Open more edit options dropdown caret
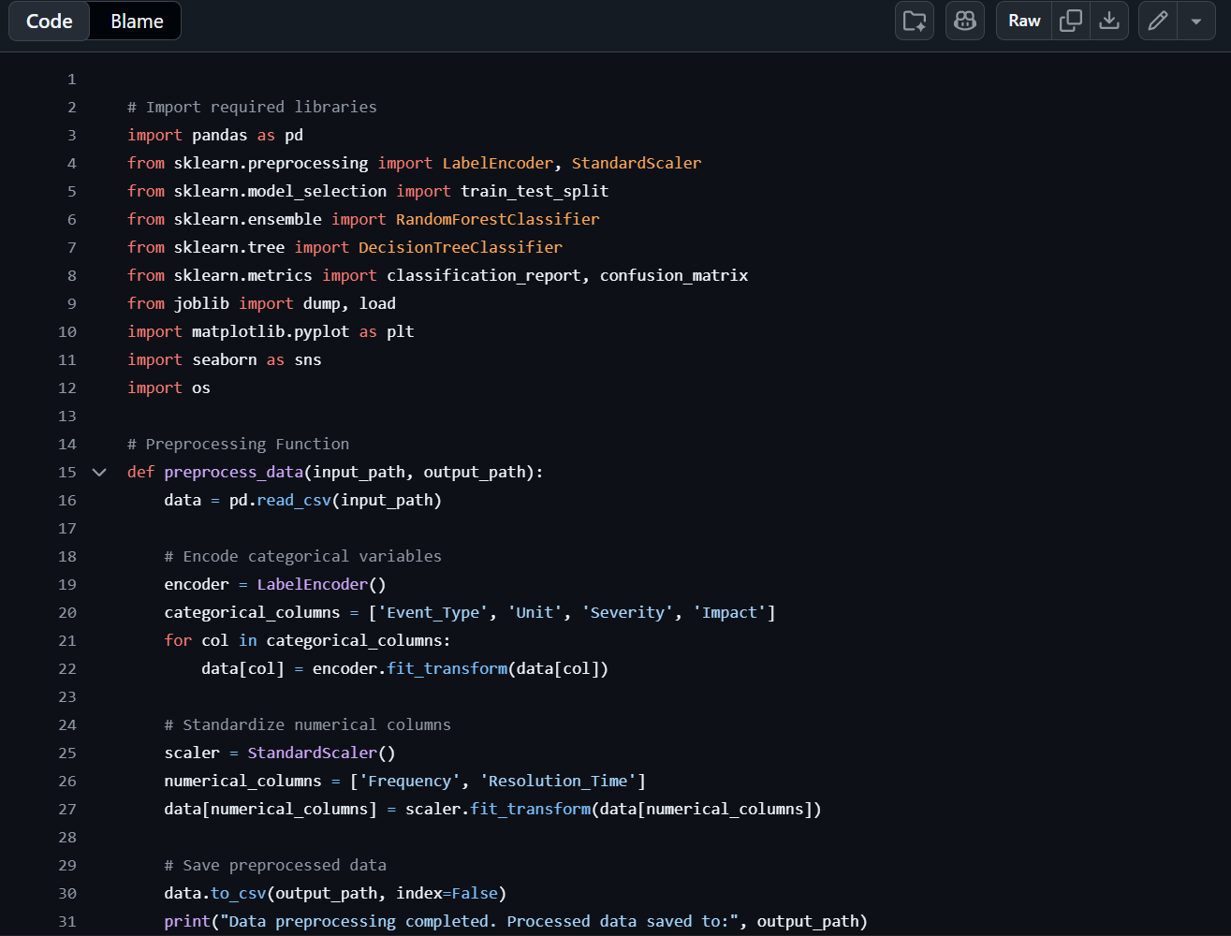Image resolution: width=1231 pixels, height=936 pixels. click(x=1196, y=21)
